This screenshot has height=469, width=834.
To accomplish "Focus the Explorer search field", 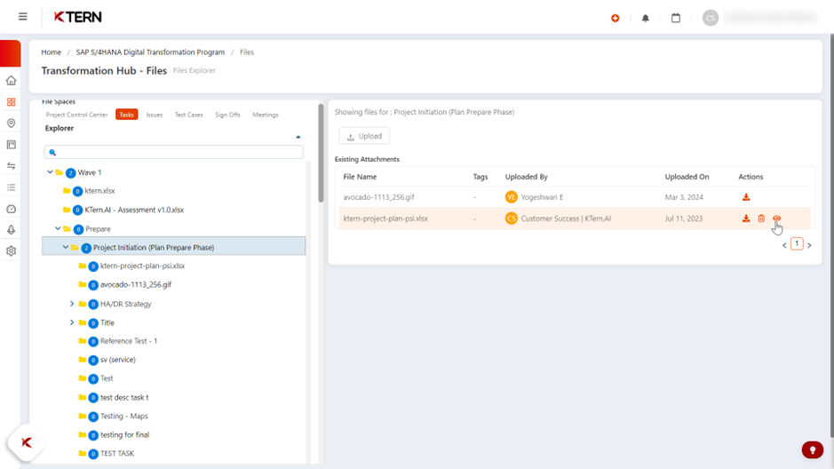I will [x=174, y=152].
